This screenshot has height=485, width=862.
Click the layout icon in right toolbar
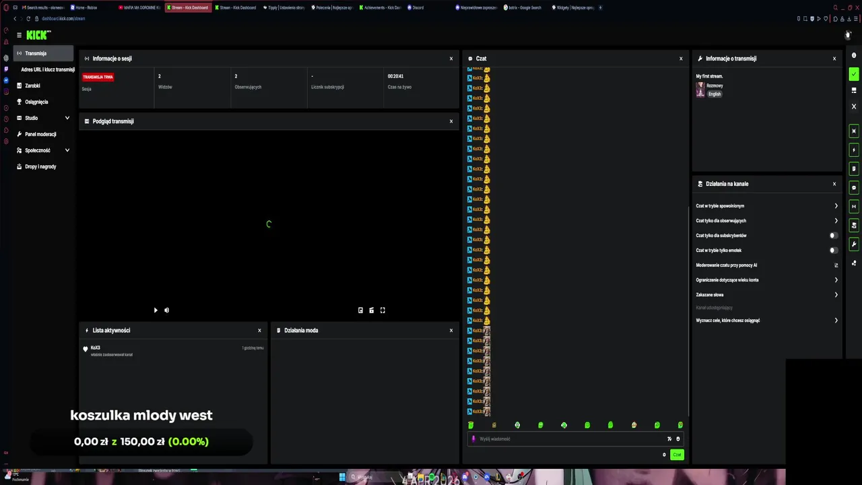click(854, 90)
